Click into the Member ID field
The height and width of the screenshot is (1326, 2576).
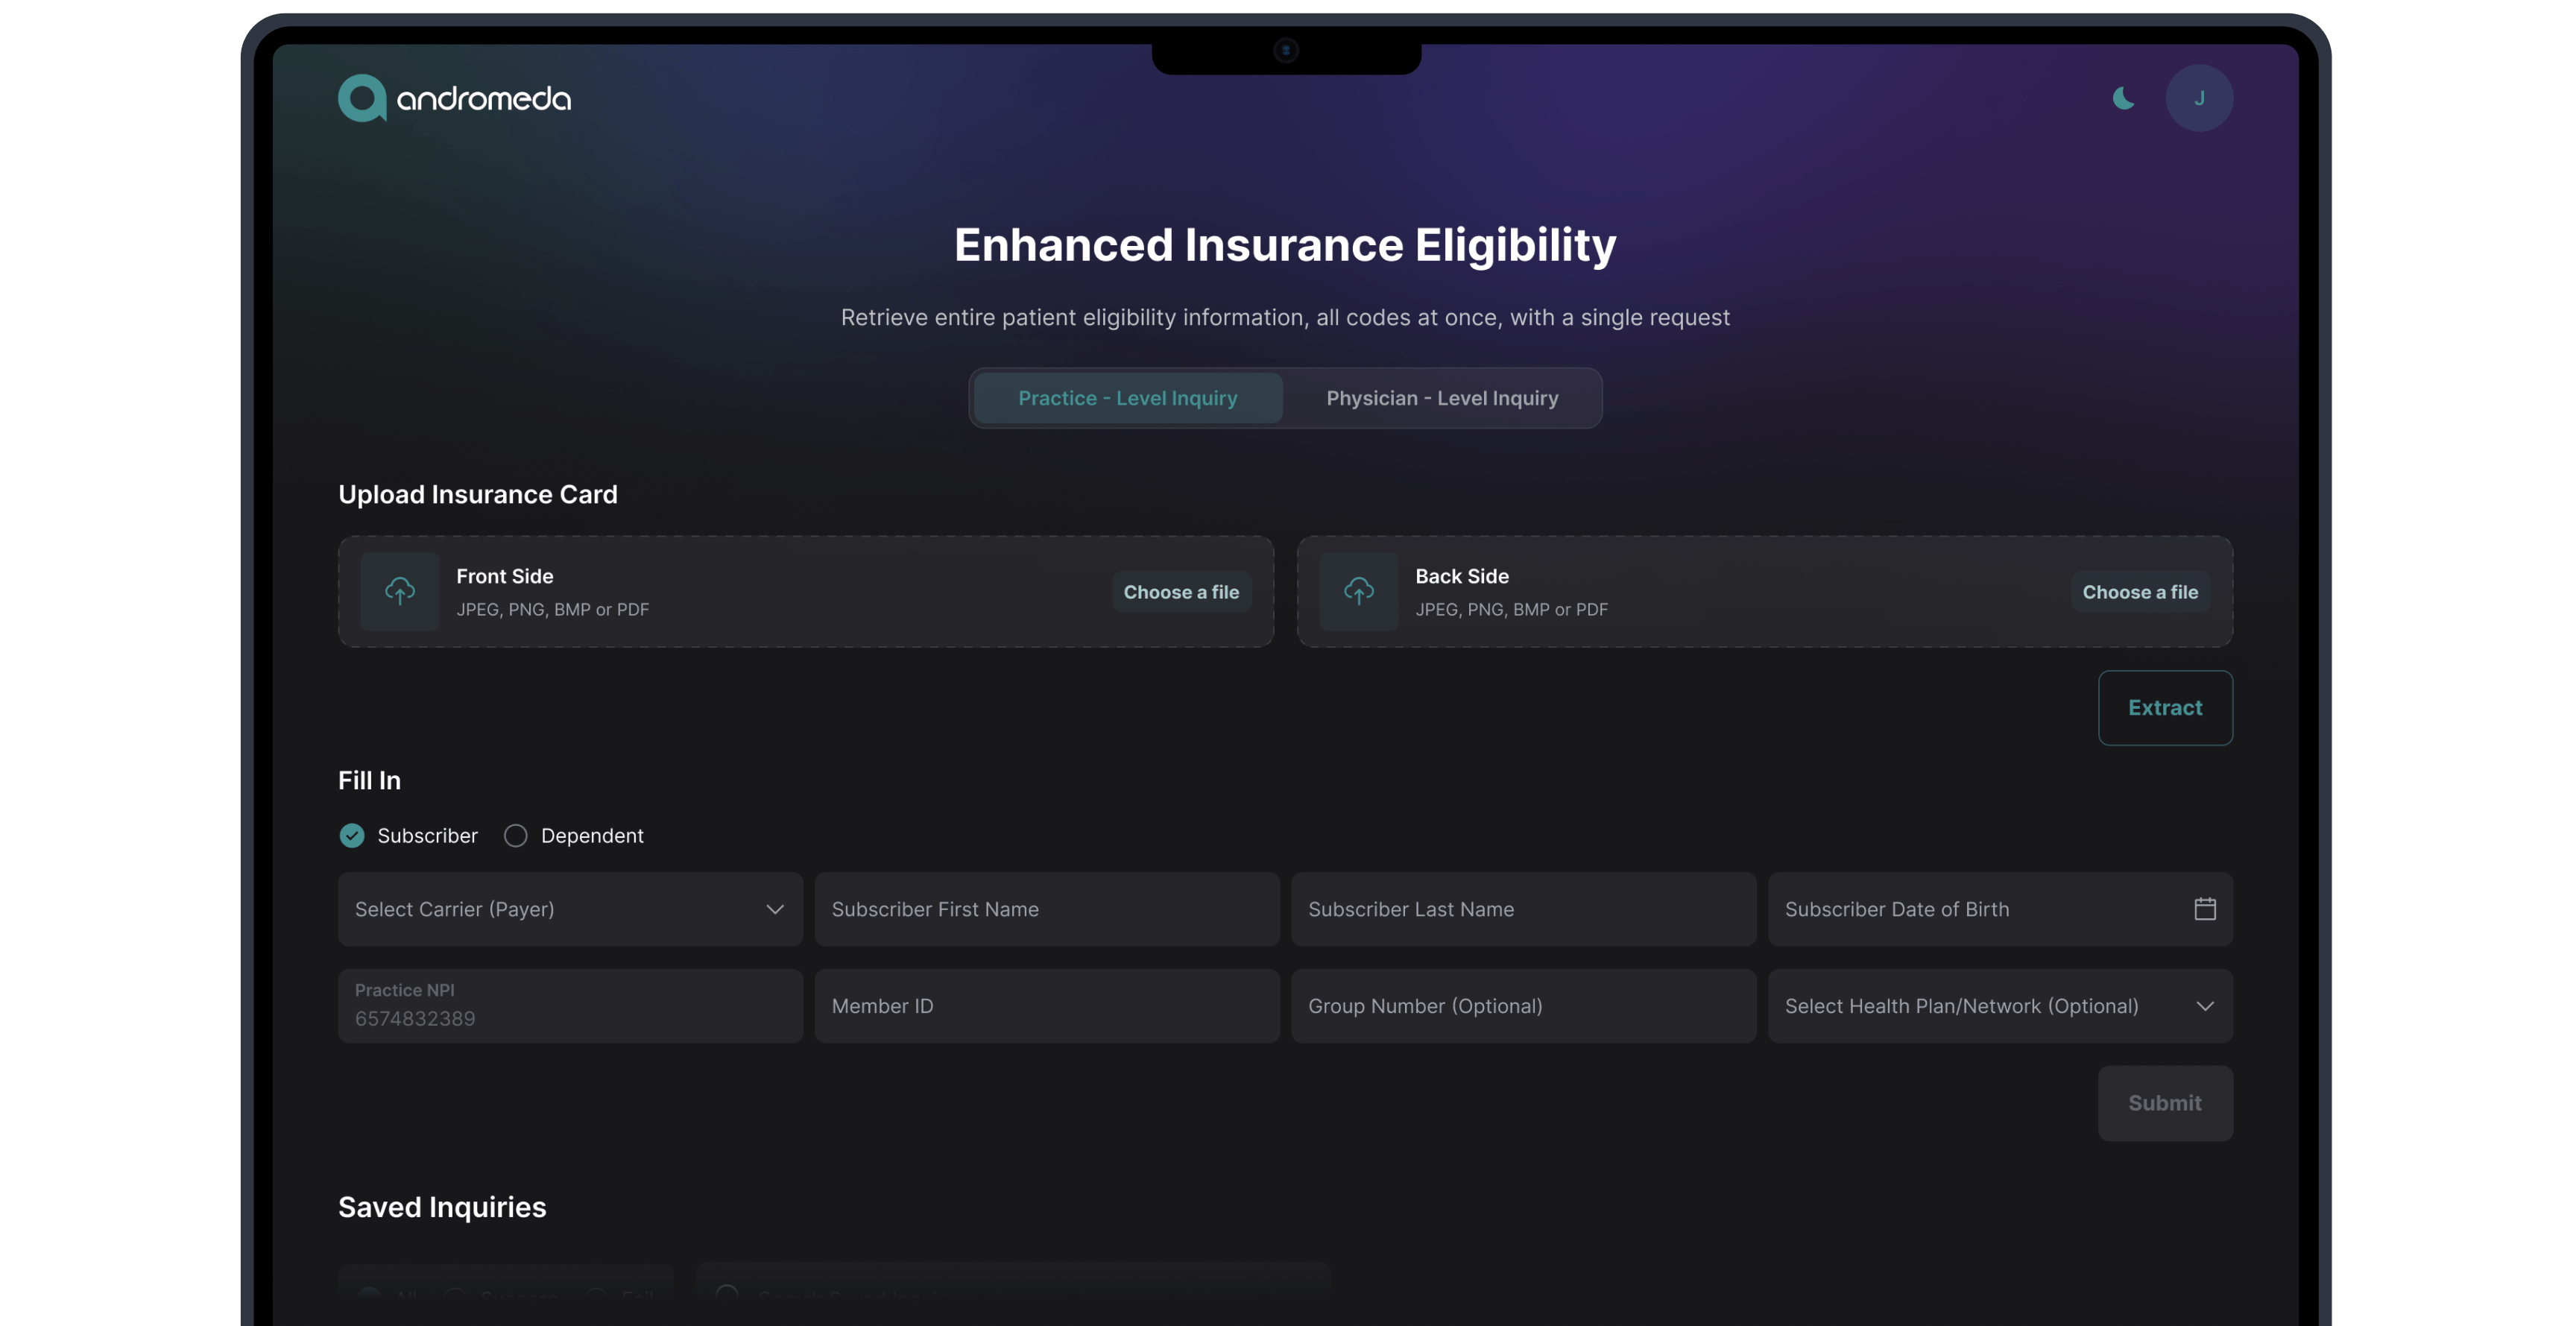pos(1046,1006)
